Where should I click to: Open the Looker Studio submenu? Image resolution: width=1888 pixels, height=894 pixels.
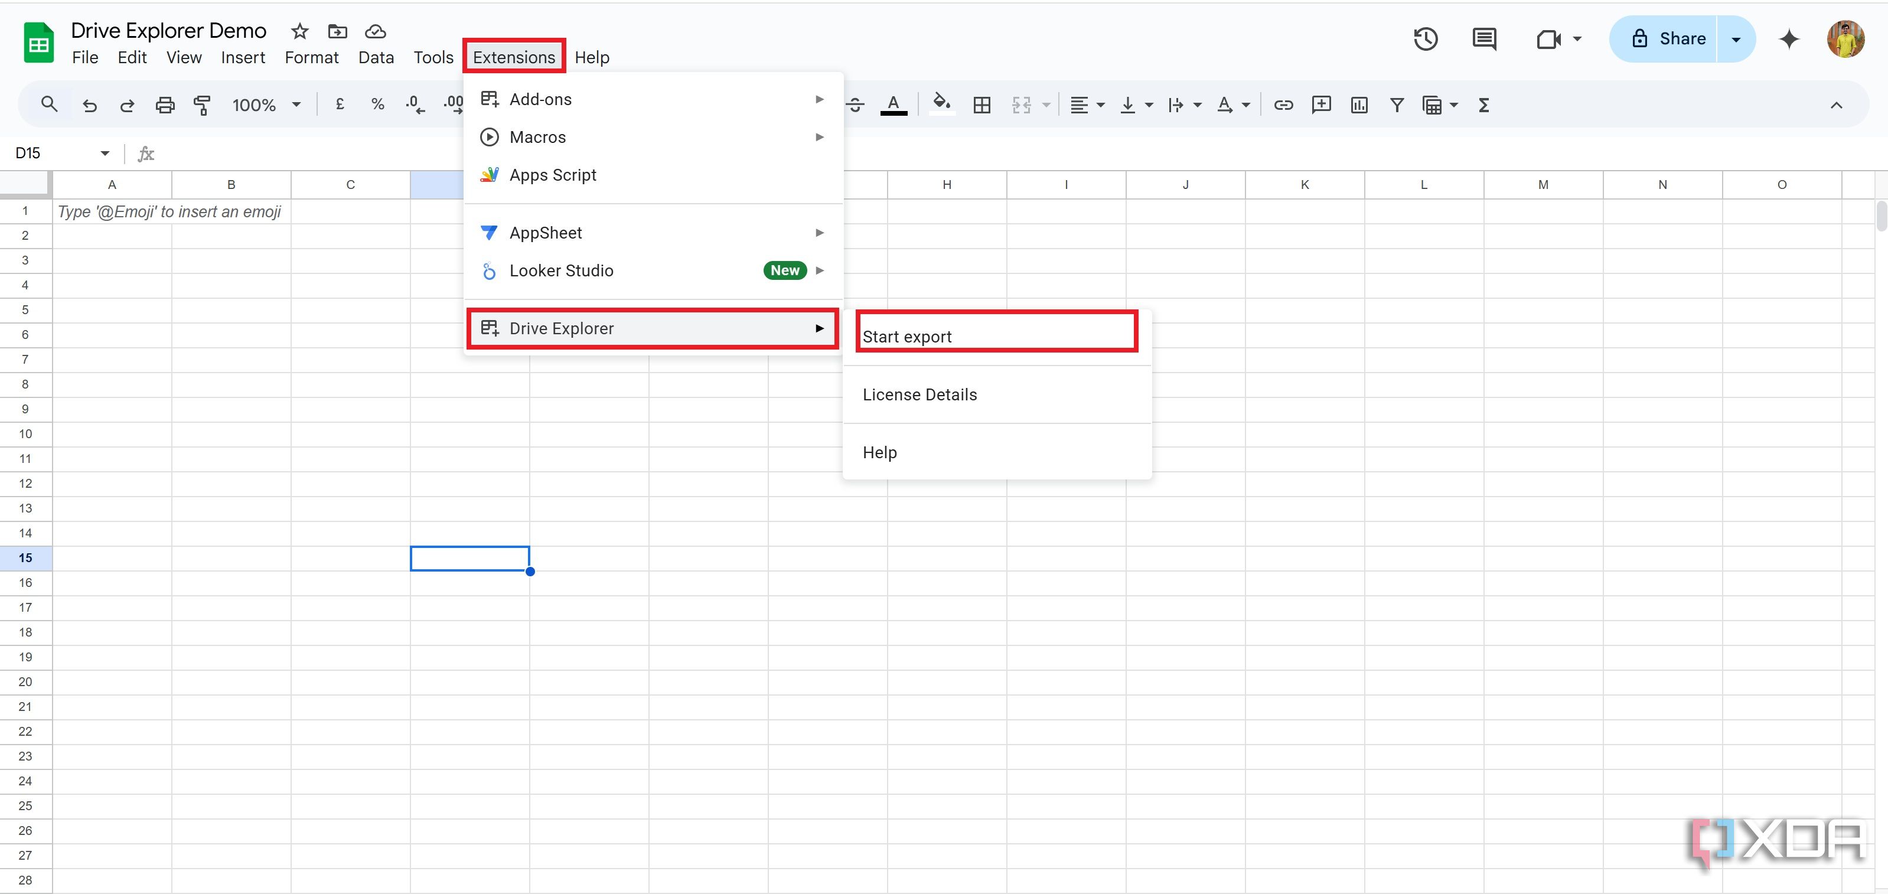pos(653,270)
